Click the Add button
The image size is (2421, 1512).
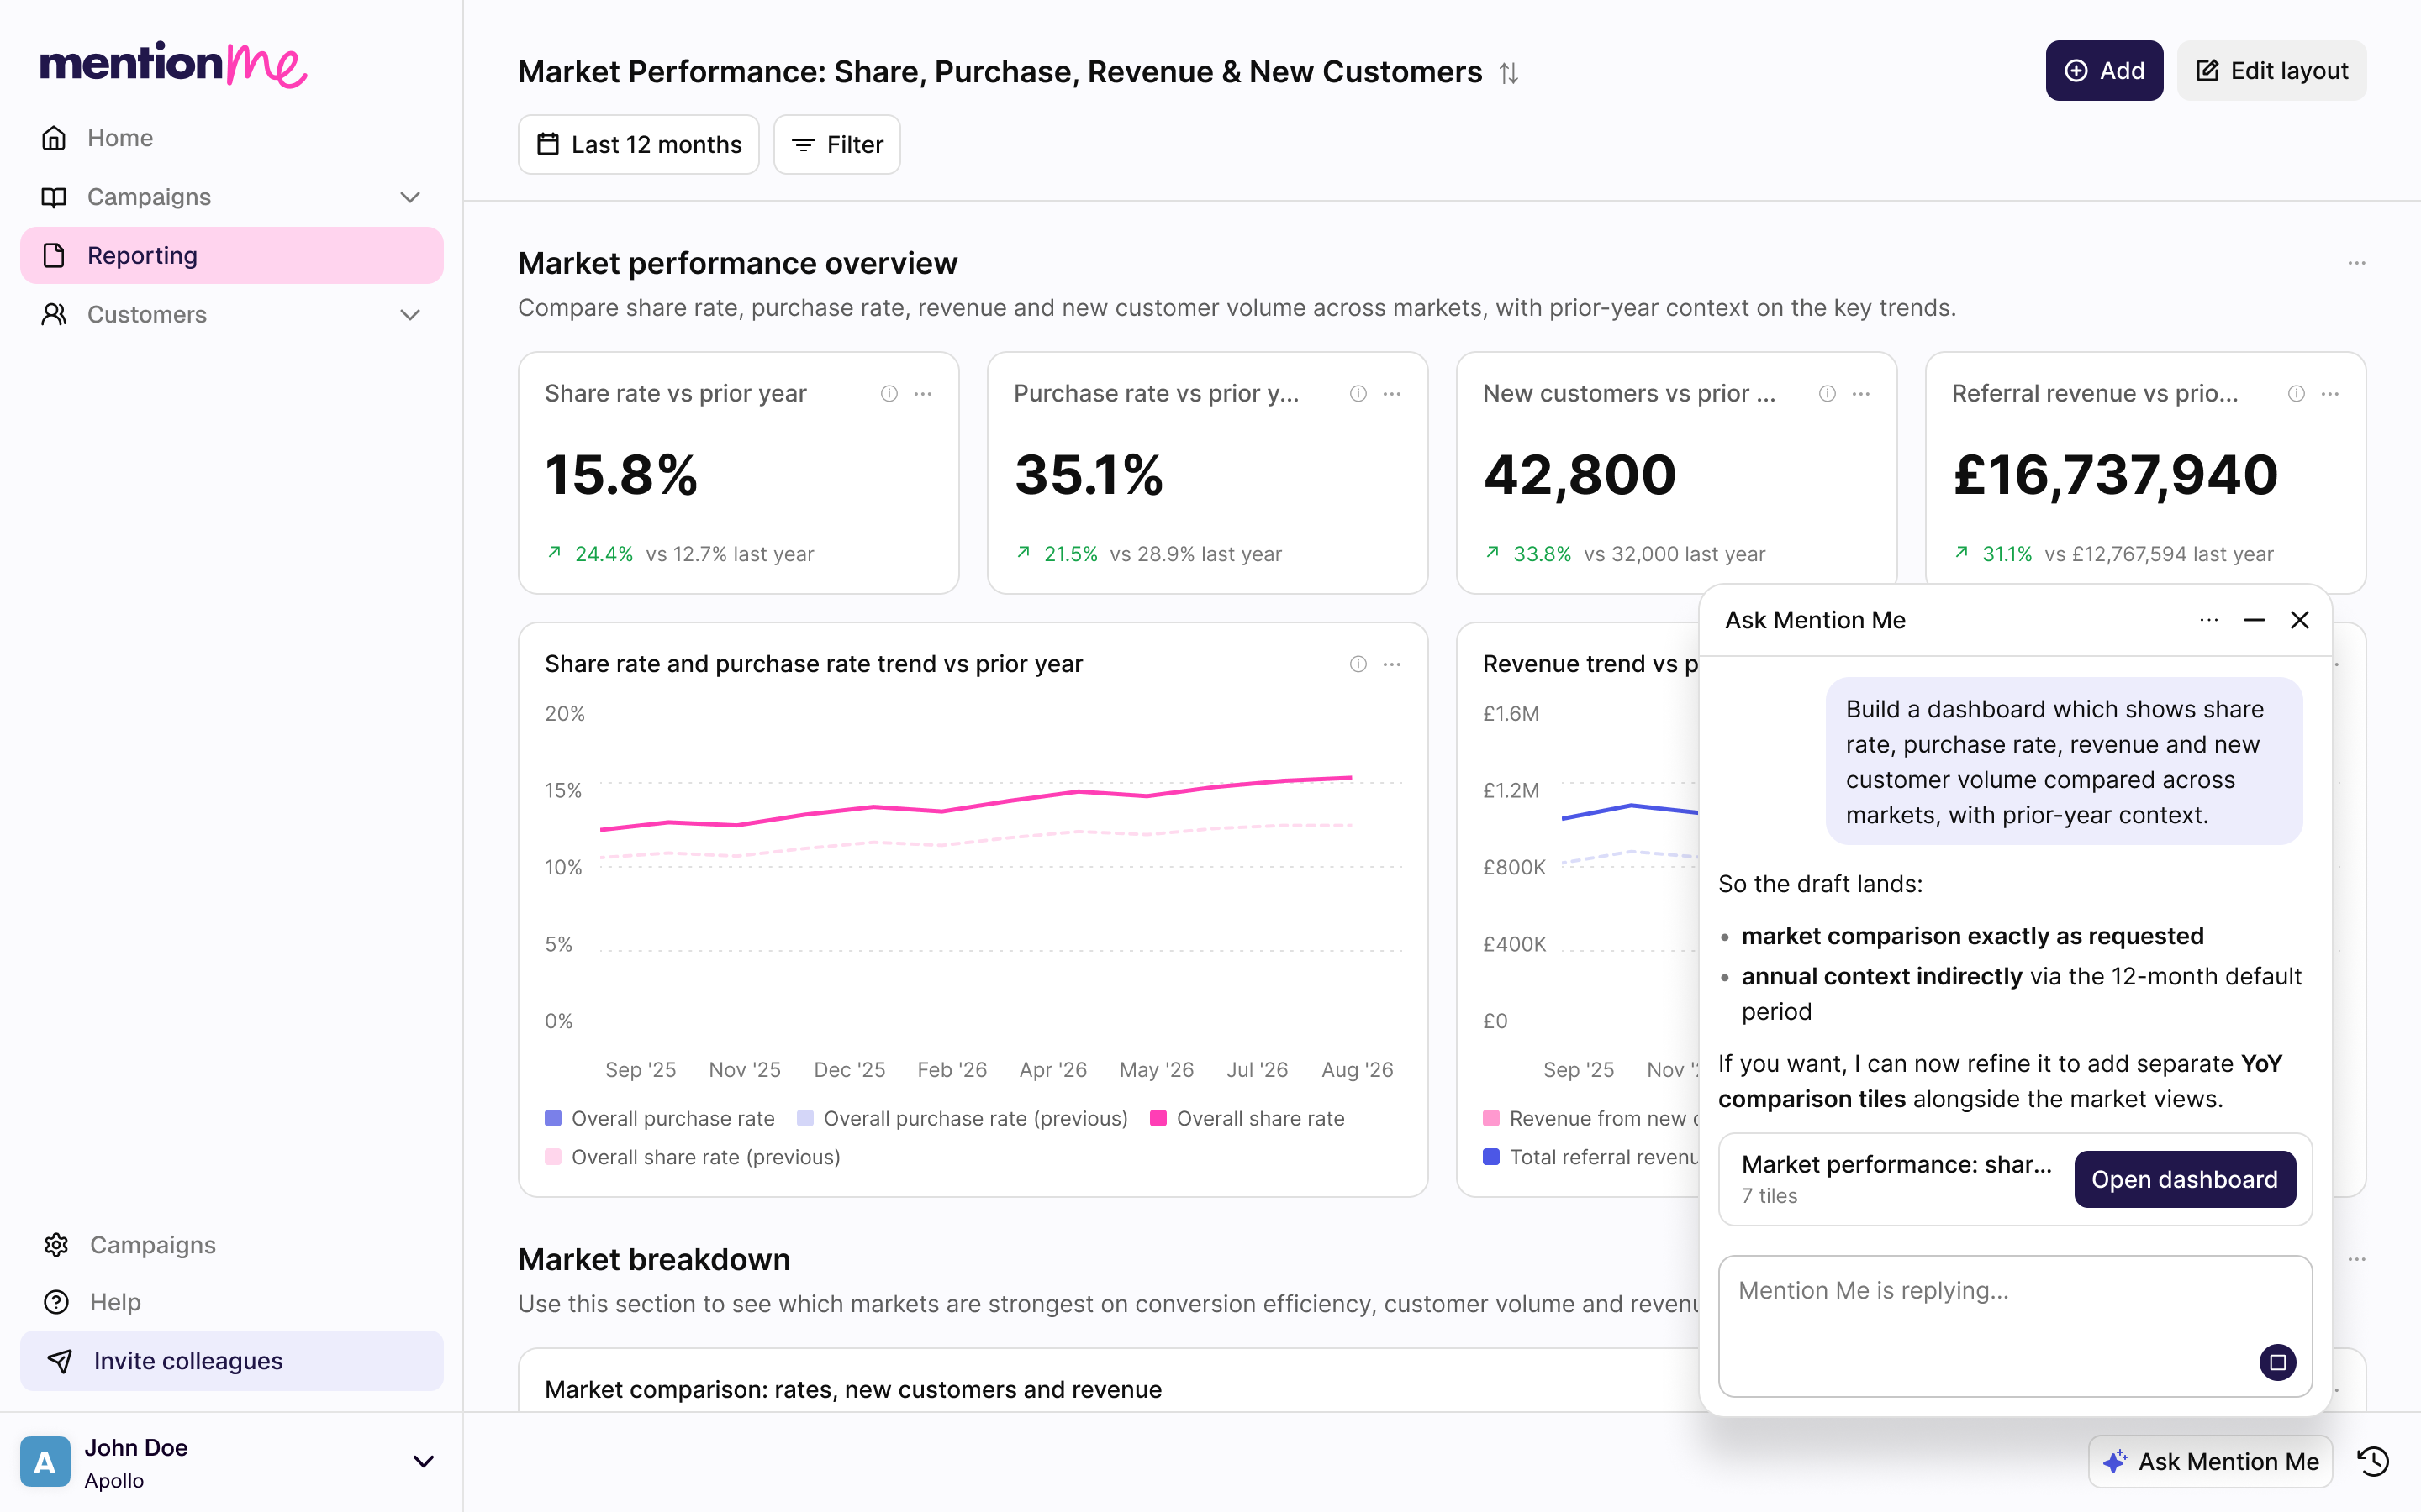point(2104,71)
